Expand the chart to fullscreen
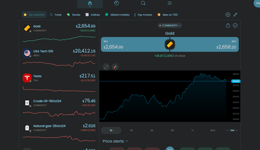Image resolution: width=260 pixels, height=150 pixels. [106, 67]
